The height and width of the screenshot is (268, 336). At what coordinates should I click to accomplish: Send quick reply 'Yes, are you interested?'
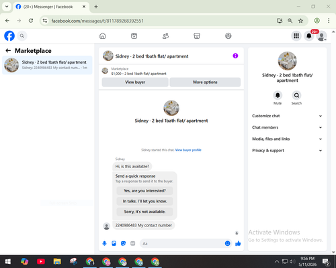coord(144,191)
